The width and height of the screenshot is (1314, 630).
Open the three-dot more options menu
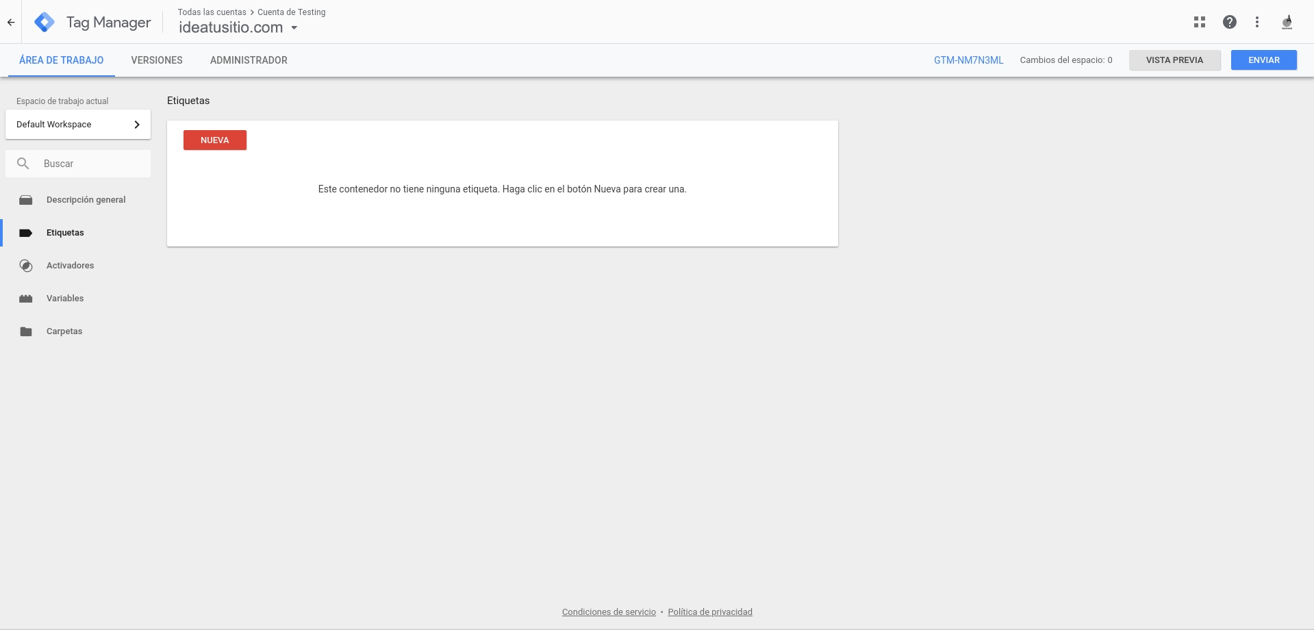1256,22
